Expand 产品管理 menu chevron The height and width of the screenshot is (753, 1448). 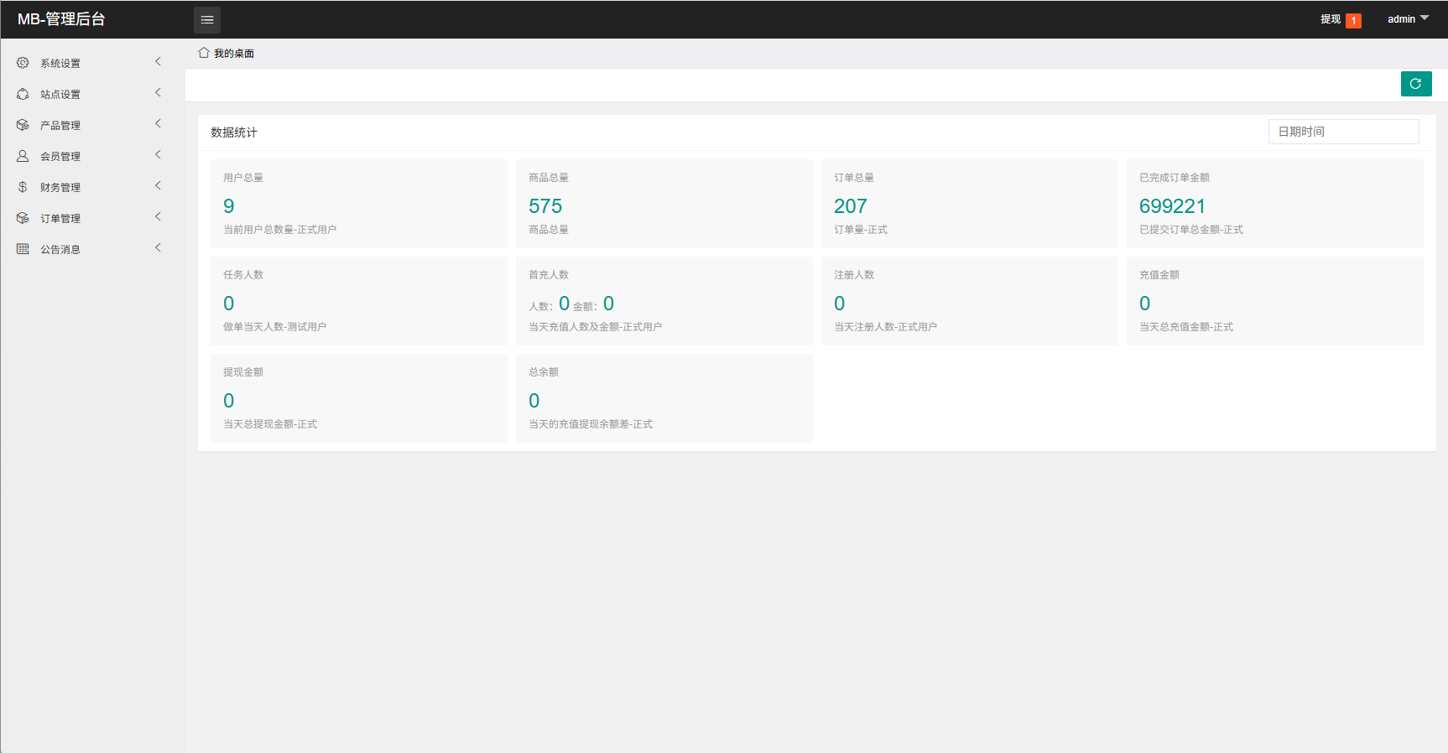tap(158, 123)
